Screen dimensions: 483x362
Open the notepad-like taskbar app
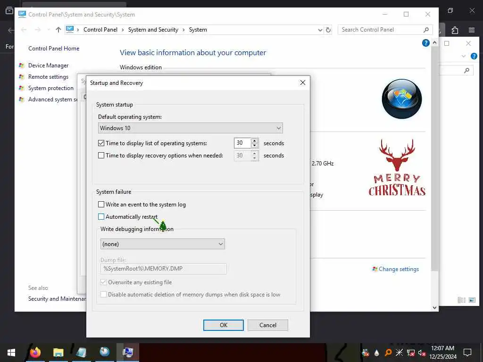[81, 352]
